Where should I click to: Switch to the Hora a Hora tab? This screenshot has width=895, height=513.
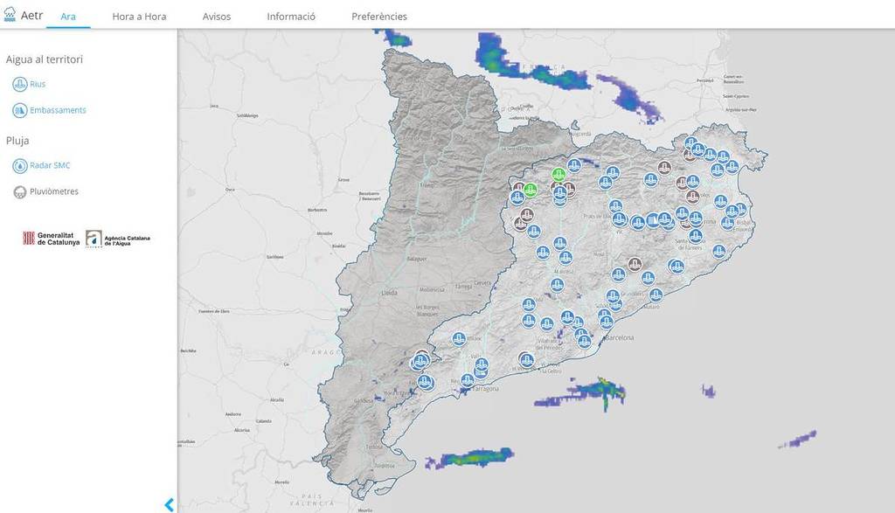pos(139,16)
